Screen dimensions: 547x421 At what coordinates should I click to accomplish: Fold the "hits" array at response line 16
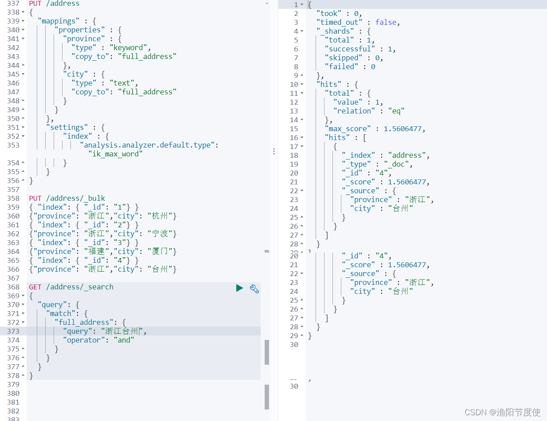click(302, 137)
